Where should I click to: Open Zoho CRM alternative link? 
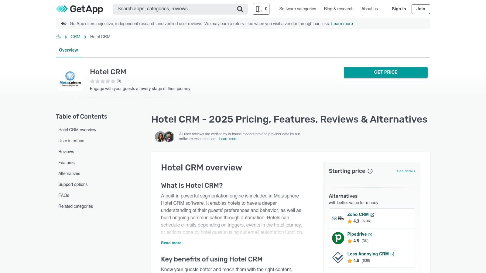(x=358, y=214)
